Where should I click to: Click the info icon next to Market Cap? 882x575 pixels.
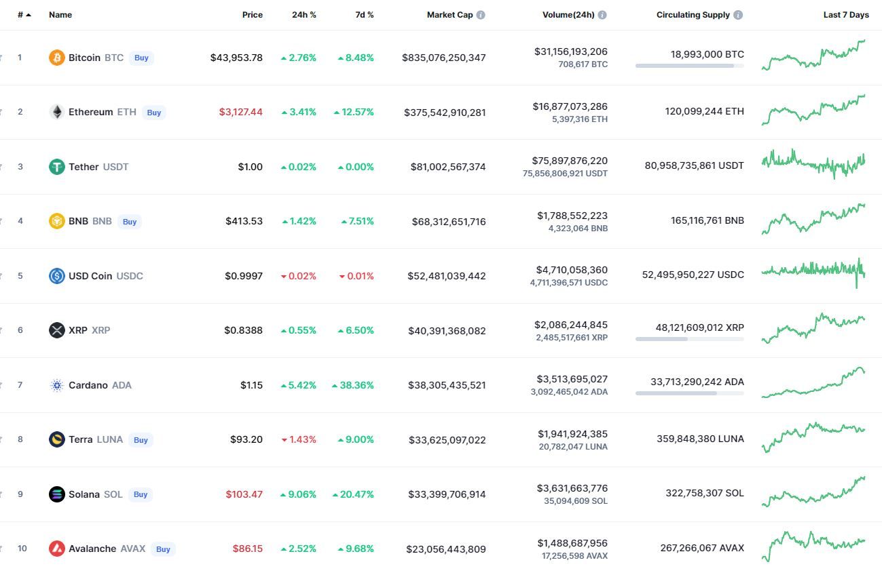click(x=481, y=15)
